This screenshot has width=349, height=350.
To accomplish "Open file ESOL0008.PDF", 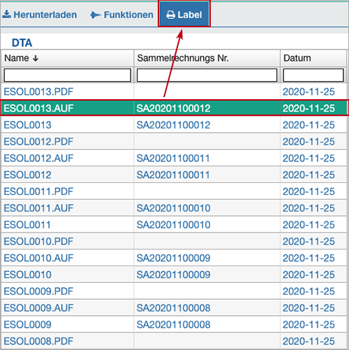I will pos(38,342).
